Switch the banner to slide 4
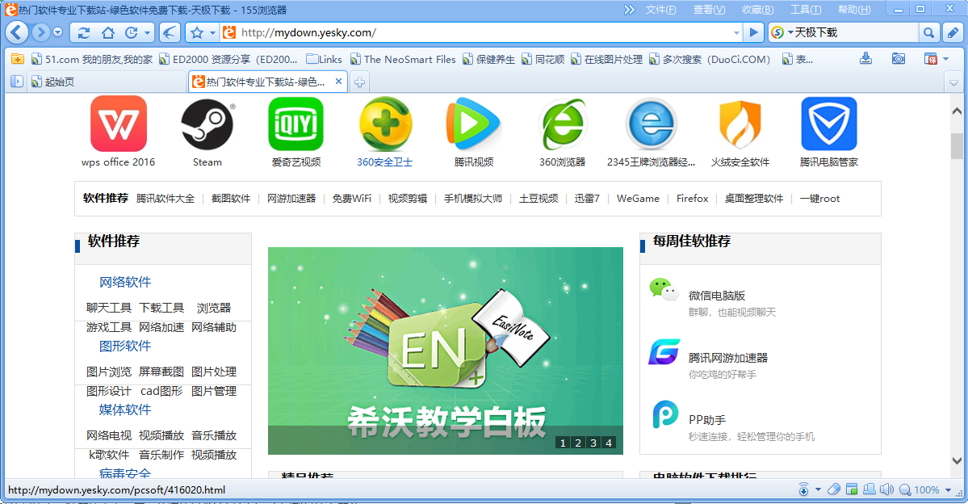This screenshot has height=504, width=968. point(609,443)
